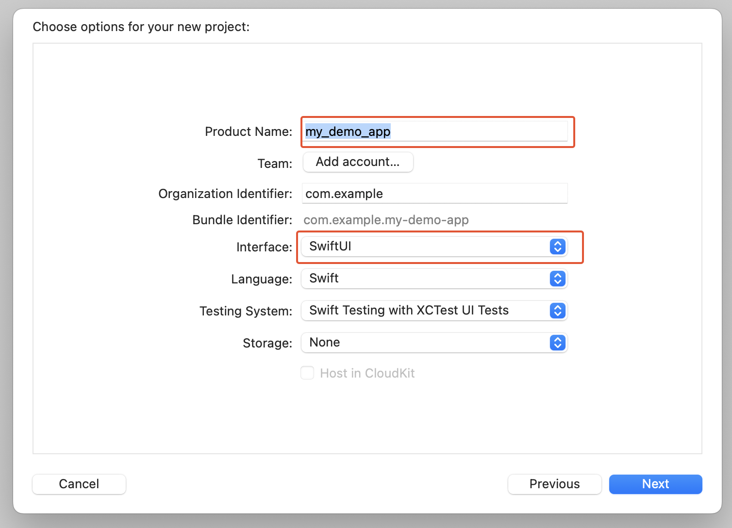The height and width of the screenshot is (528, 732).
Task: Click the "Testing System:" field label
Action: [x=246, y=311]
